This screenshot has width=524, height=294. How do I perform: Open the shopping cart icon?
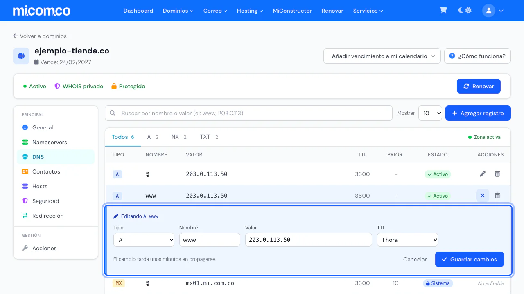point(443,11)
